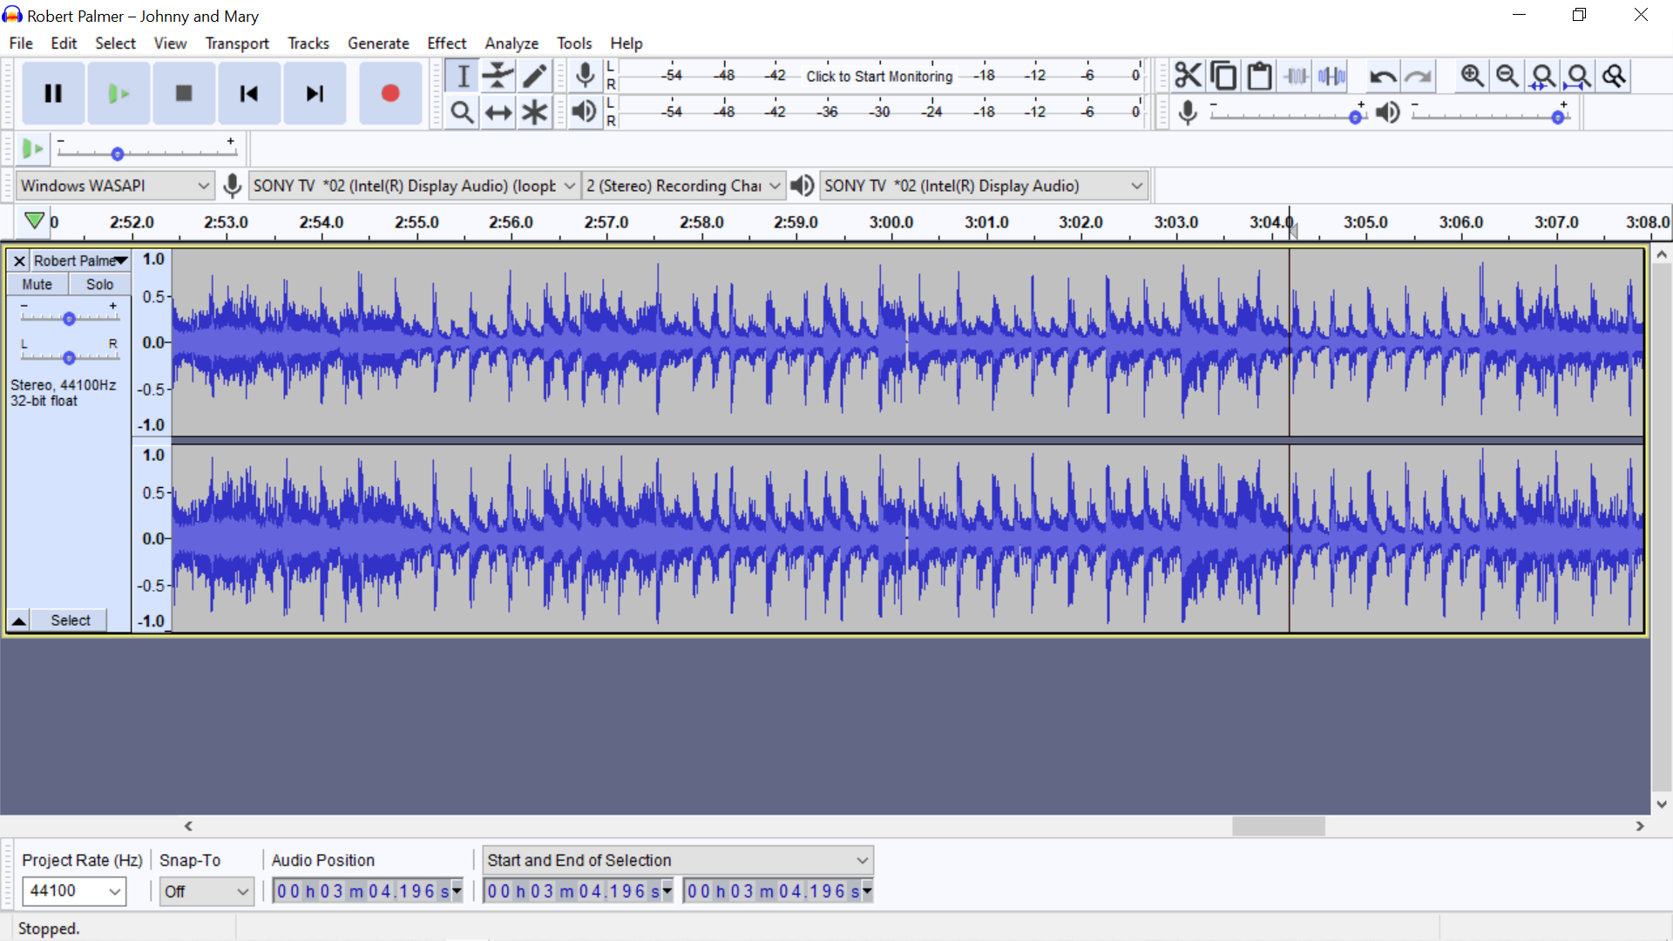The width and height of the screenshot is (1673, 941).
Task: Click the record meter microphone icon
Action: (x=586, y=76)
